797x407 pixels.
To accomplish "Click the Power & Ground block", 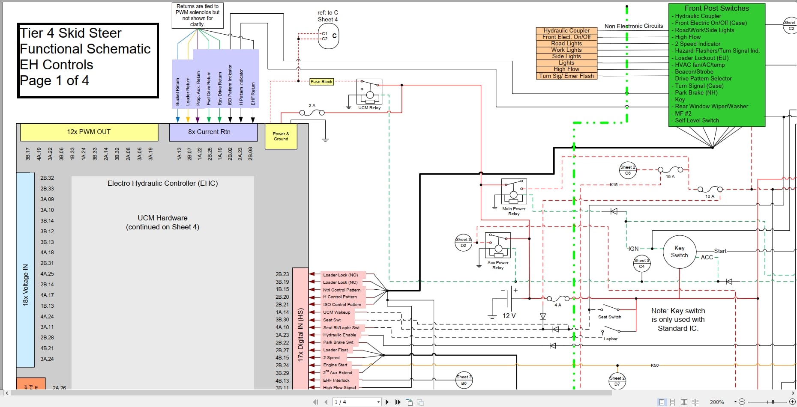I will (x=281, y=137).
